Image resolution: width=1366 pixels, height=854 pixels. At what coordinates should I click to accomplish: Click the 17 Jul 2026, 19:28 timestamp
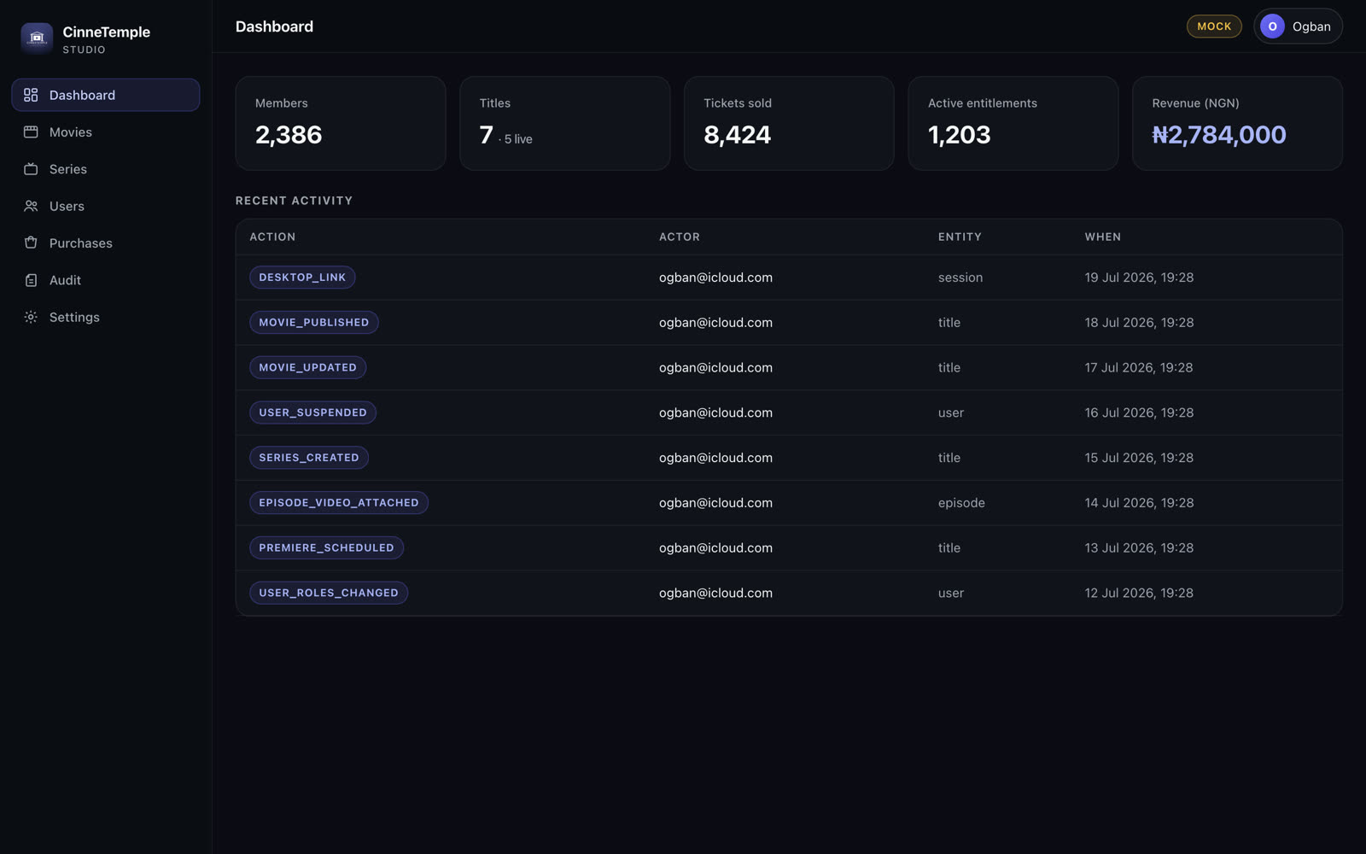pyautogui.click(x=1139, y=367)
